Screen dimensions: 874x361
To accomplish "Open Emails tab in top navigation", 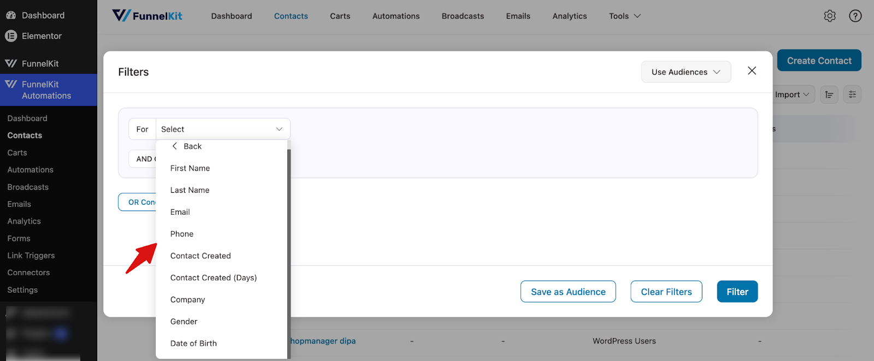I will (x=518, y=16).
